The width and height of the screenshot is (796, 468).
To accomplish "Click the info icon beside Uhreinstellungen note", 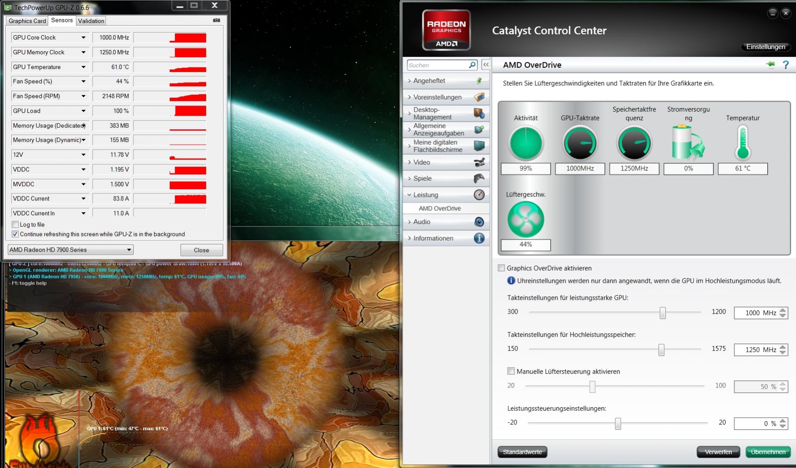I will pos(511,281).
